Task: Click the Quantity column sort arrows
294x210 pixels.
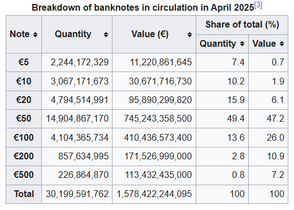Action: tap(106, 34)
